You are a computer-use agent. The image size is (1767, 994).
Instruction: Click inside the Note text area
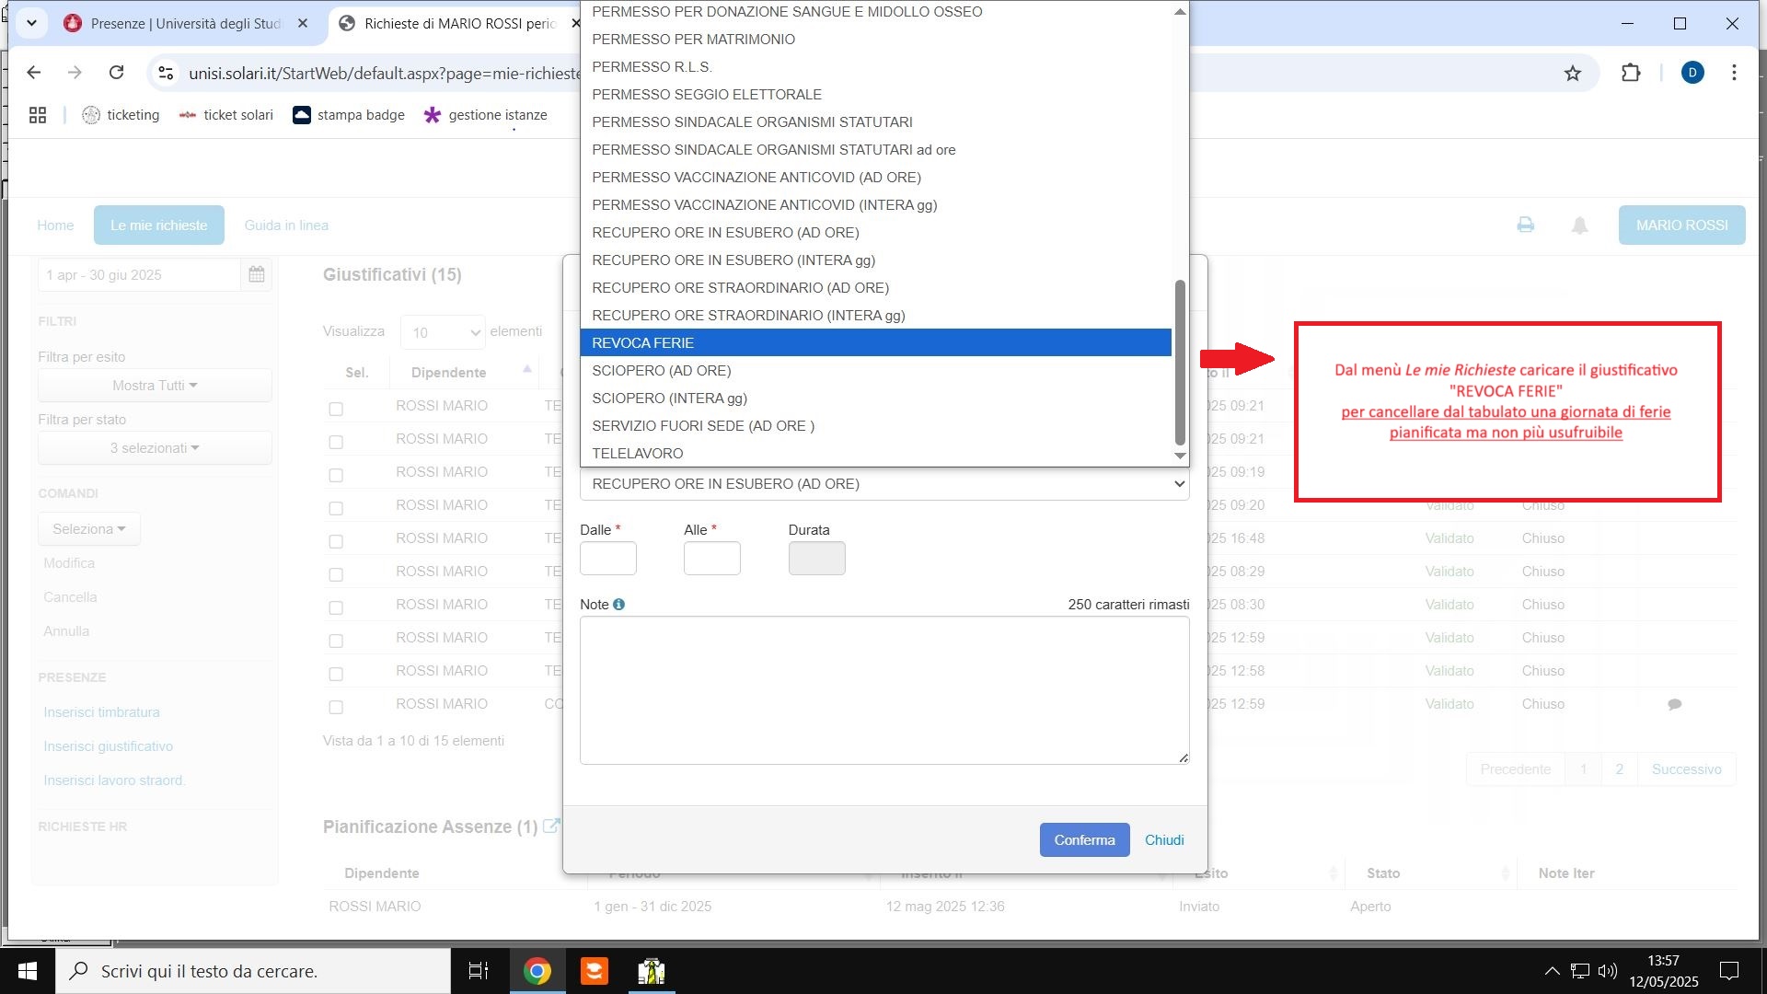884,690
